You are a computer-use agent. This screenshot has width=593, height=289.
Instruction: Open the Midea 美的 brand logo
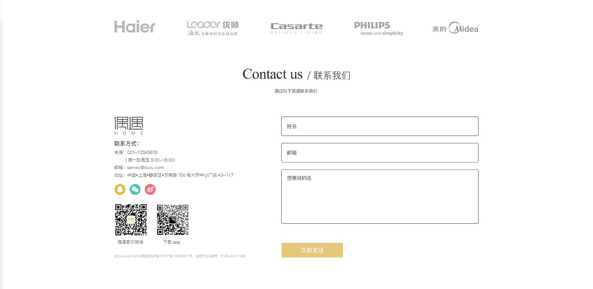click(x=455, y=28)
